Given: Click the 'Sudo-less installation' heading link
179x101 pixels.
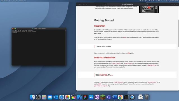Looking at the screenshot, I should pos(105,58).
